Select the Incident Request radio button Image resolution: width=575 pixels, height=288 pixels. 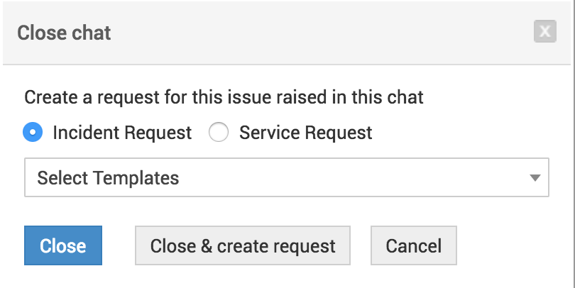point(33,133)
